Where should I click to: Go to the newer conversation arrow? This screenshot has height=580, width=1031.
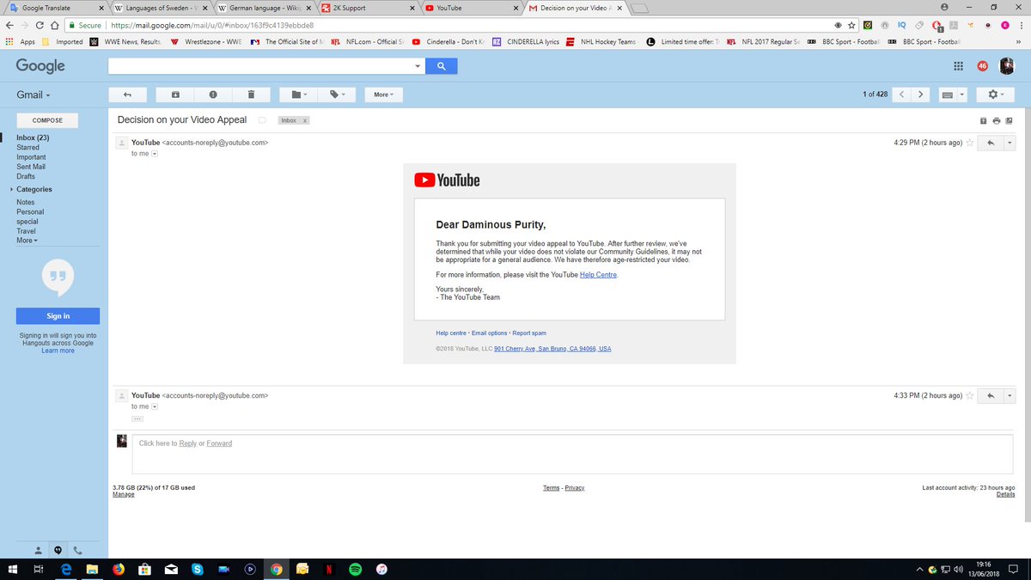(901, 95)
